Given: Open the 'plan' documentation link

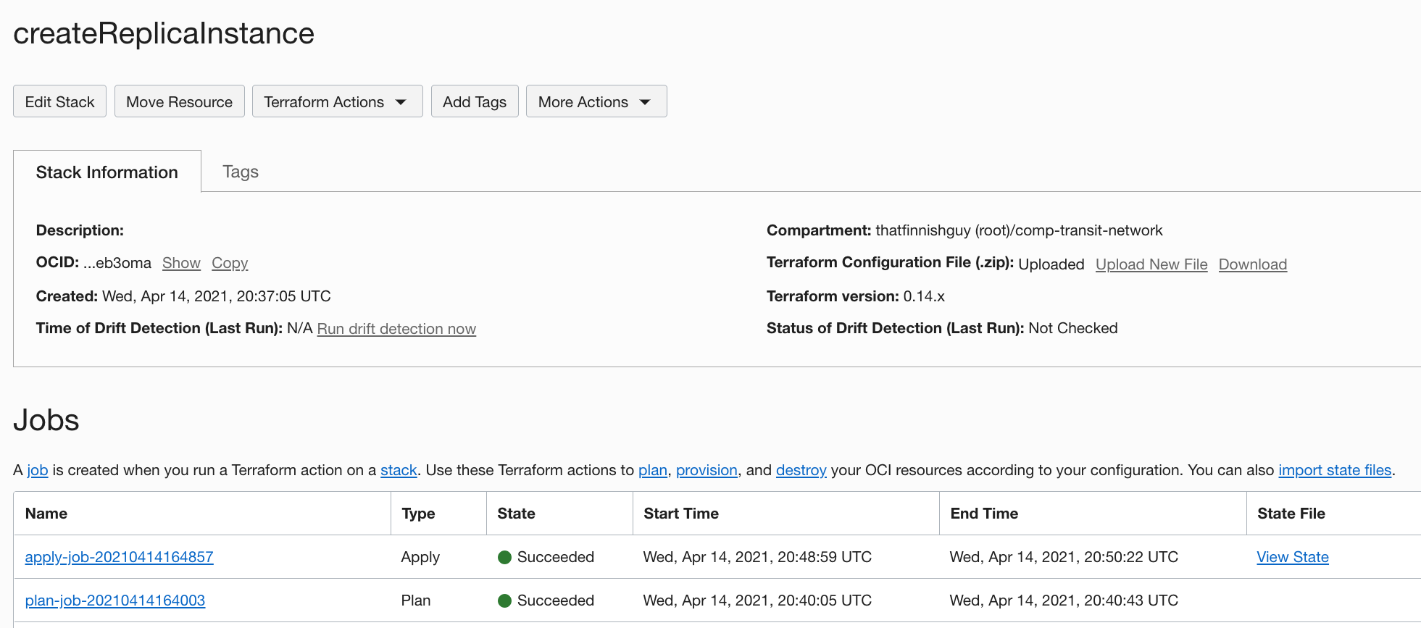Looking at the screenshot, I should [x=653, y=470].
